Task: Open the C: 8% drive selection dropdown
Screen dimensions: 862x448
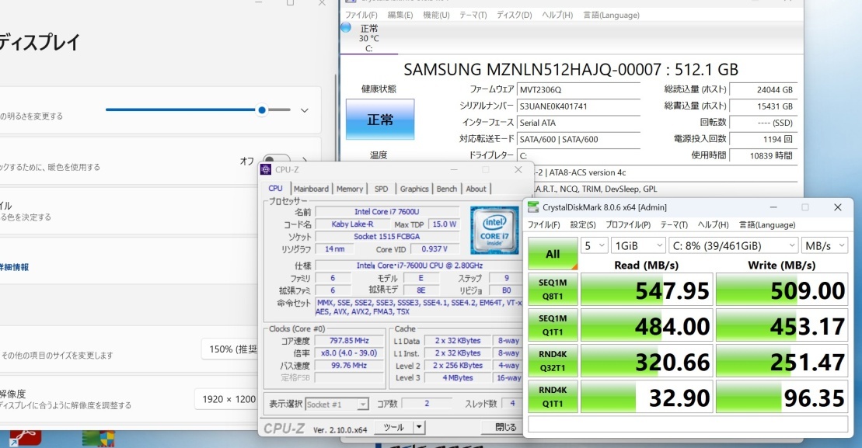Action: 734,246
